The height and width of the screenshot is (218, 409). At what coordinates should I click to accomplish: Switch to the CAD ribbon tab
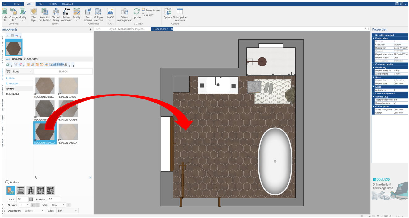pos(41,4)
